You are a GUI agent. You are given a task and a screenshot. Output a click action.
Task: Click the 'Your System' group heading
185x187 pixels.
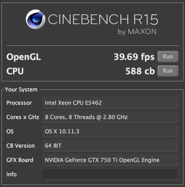(21, 90)
